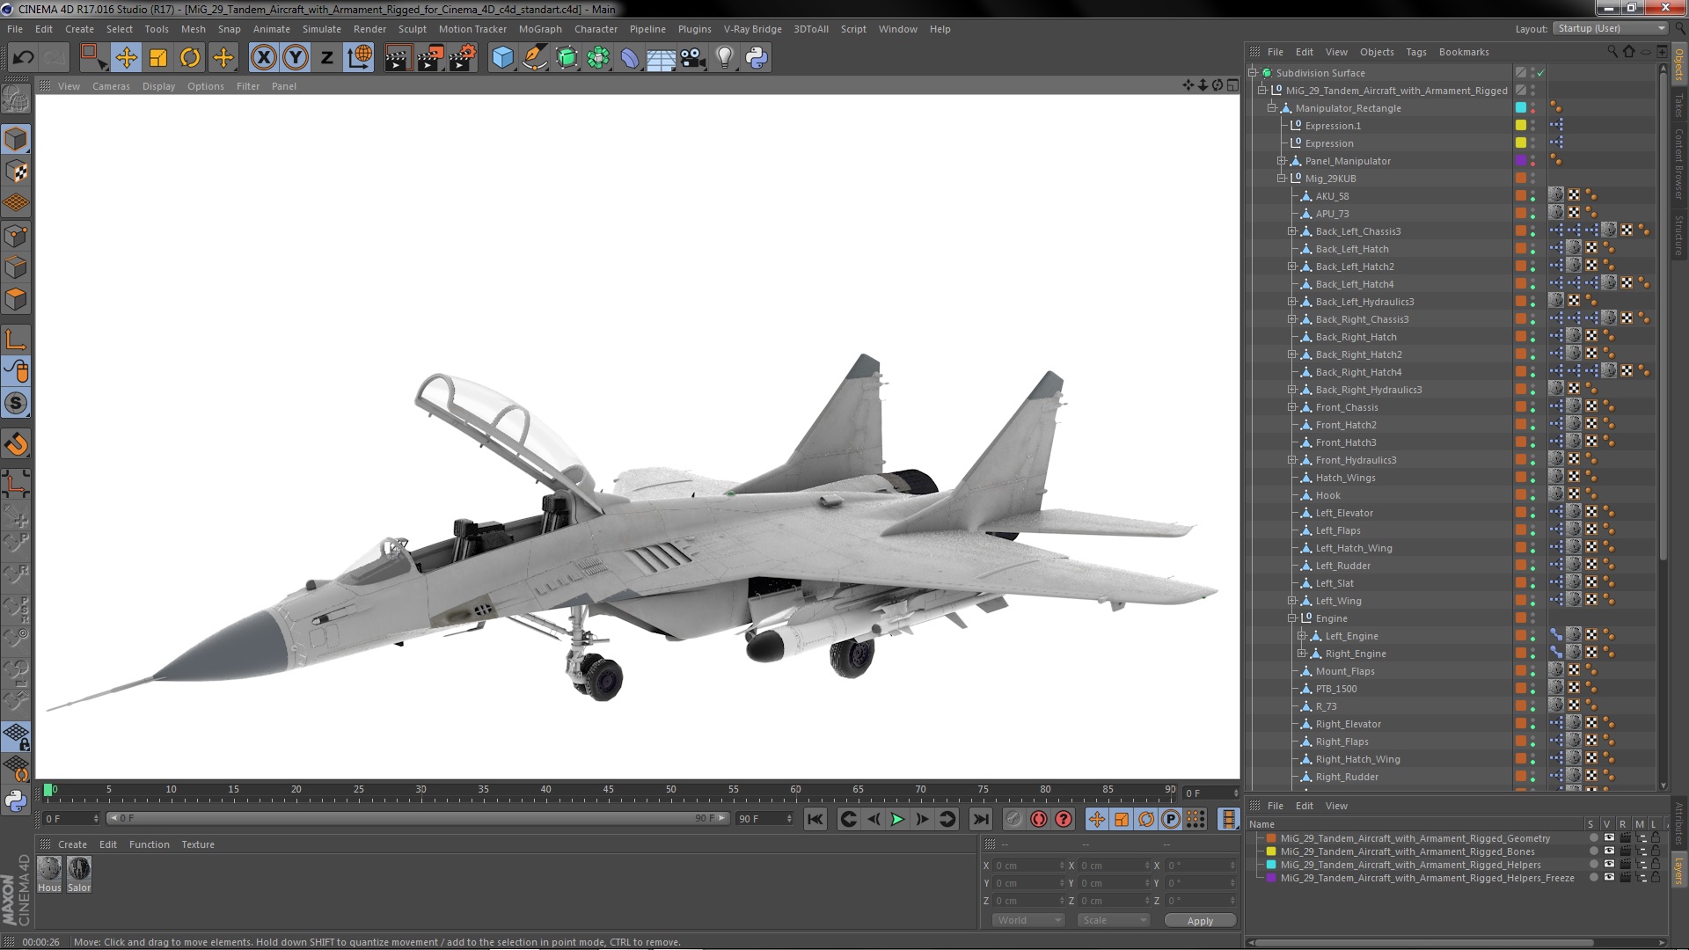
Task: Expand the Back_Left_Chassis3 node
Action: [1292, 231]
